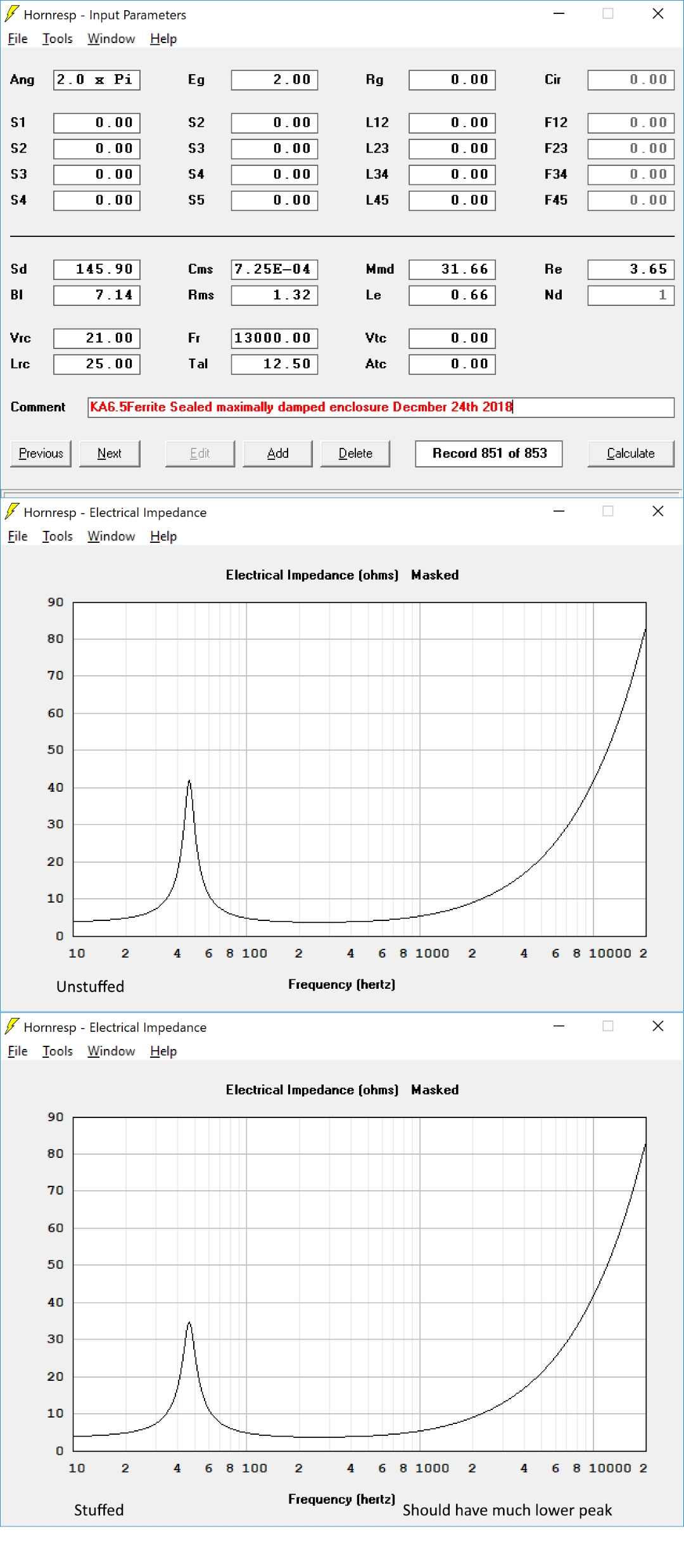The width and height of the screenshot is (684, 1543).
Task: Open Window menu in the unstuffed impedance window
Action: tap(111, 537)
